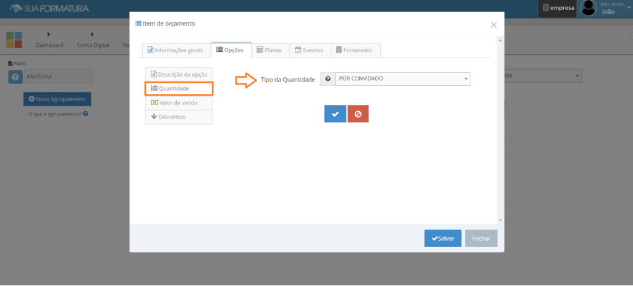633x286 pixels.
Task: Click the colorful squares app logo
Action: pyautogui.click(x=14, y=40)
